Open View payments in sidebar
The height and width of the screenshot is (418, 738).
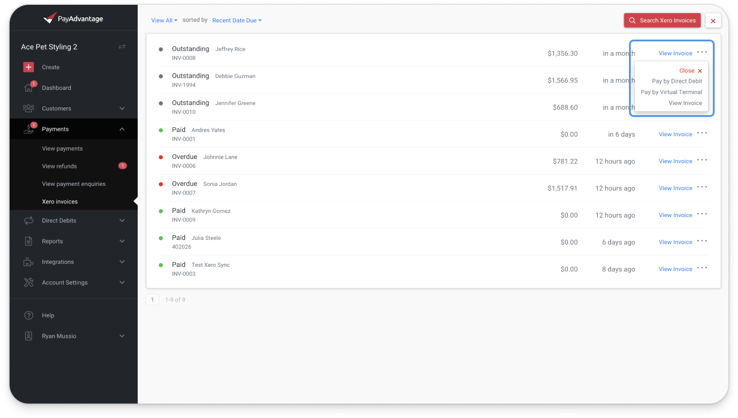[62, 149]
